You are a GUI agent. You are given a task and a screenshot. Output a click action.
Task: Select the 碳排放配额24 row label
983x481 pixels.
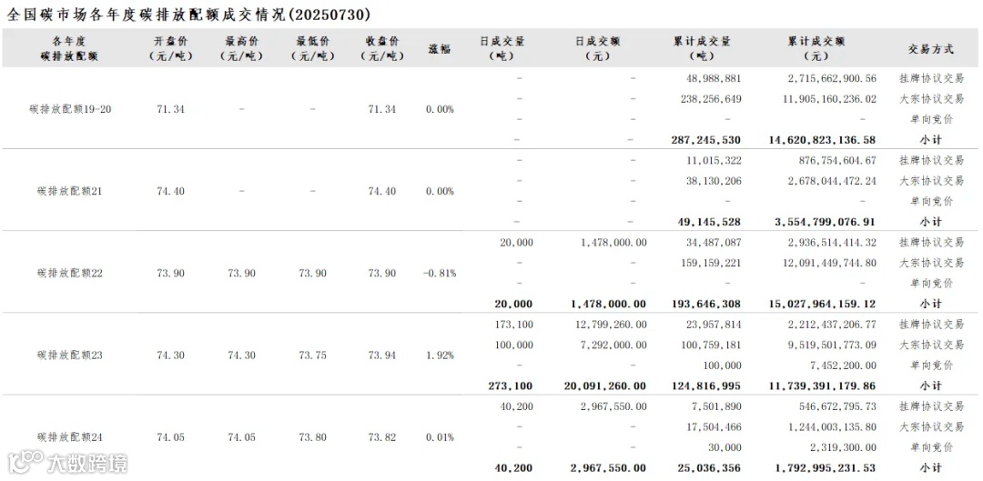(x=69, y=437)
